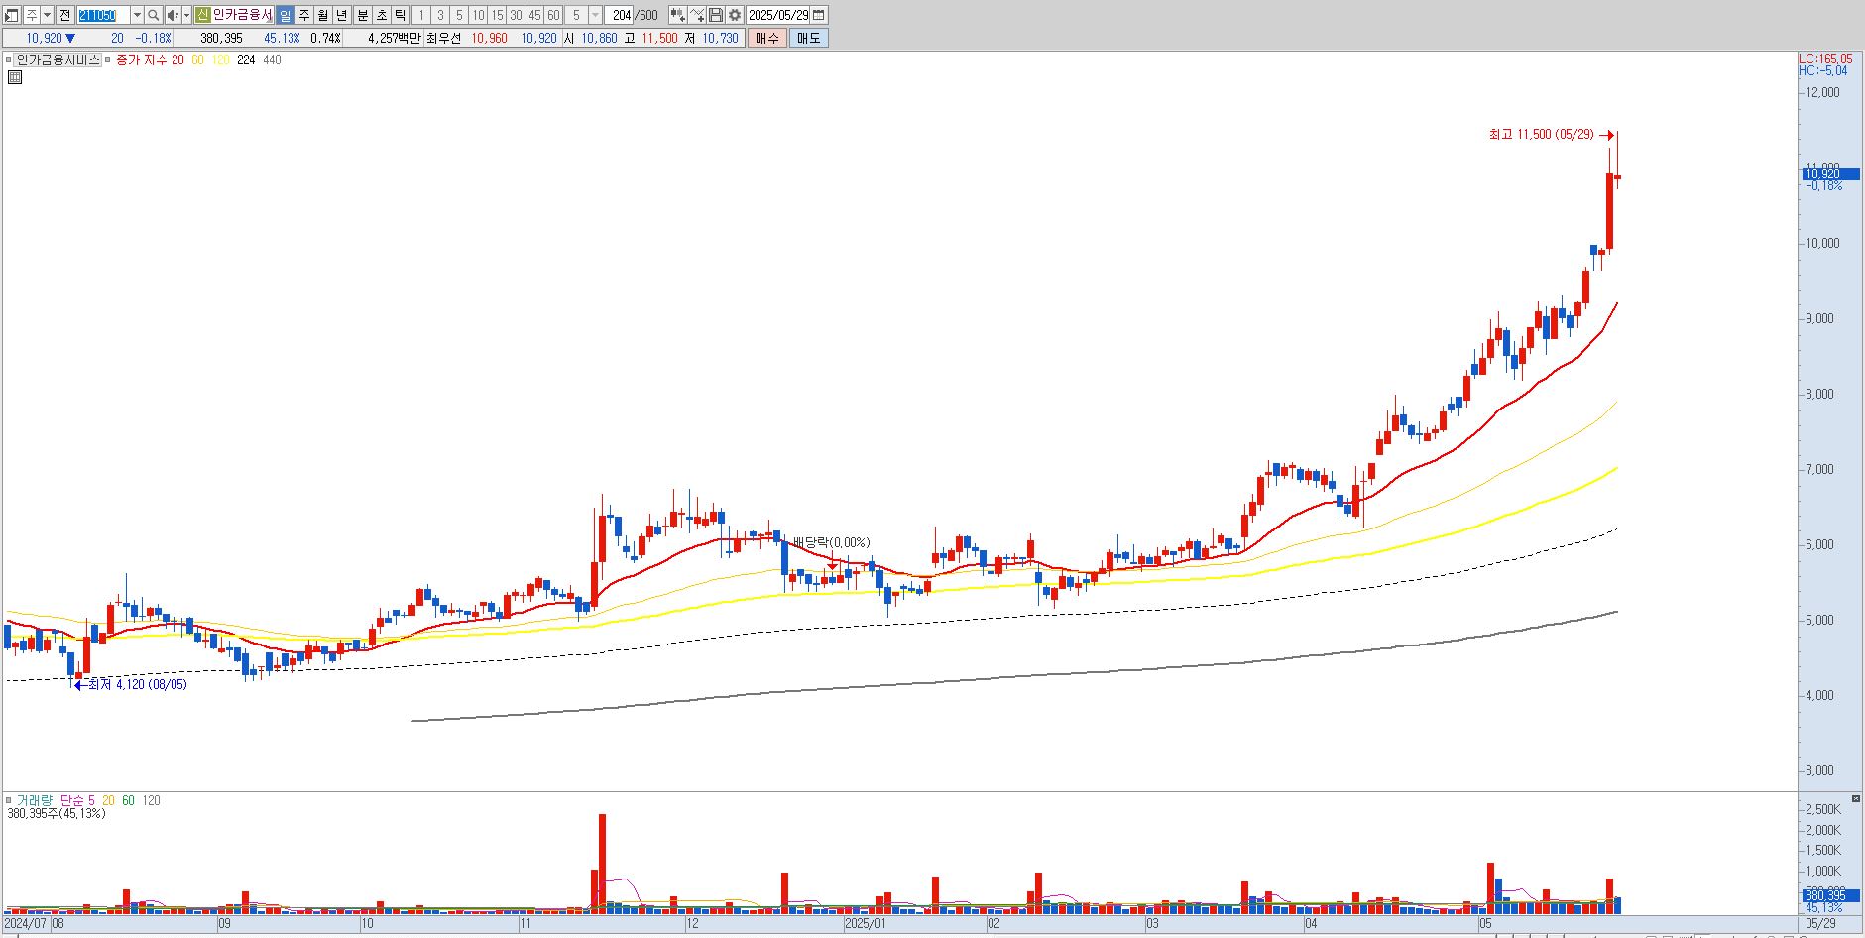Open the calendar date picker icon

click(x=819, y=15)
